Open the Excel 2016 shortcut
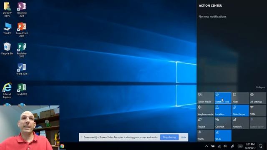The image size is (267, 150). [x=22, y=90]
